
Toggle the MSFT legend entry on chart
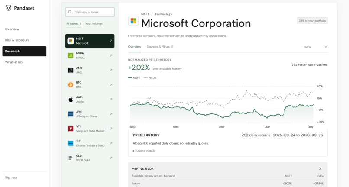(x=134, y=77)
